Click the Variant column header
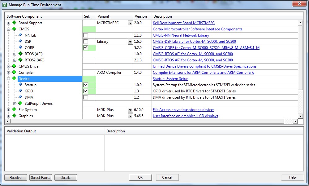Viewport: 309px width, 186px height. (114, 16)
